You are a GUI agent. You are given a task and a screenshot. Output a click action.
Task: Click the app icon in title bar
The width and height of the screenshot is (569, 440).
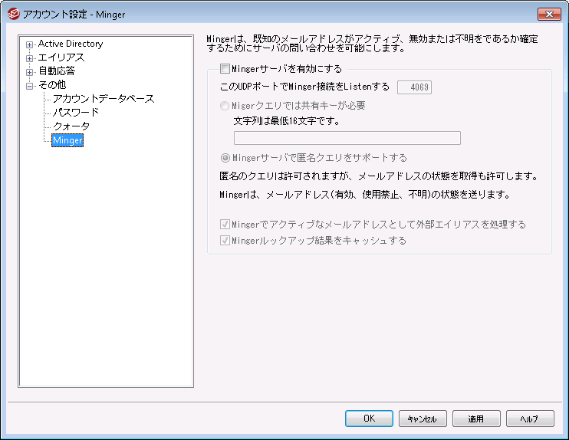coord(12,13)
